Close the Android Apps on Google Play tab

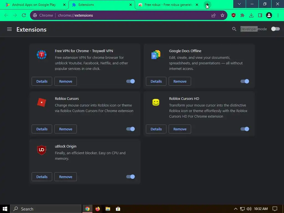coord(64,5)
